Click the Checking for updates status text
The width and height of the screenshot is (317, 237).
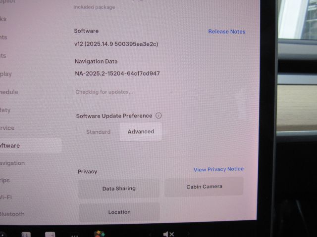click(x=104, y=92)
